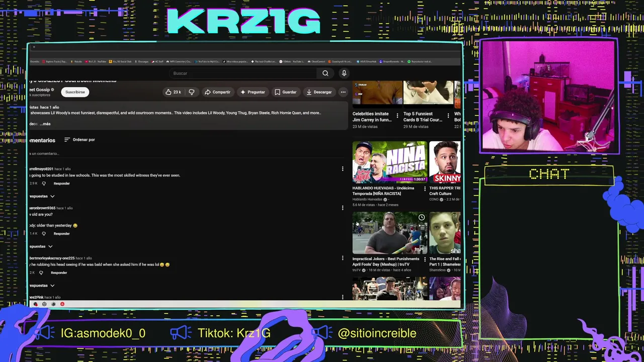Click the Suscribirse button
This screenshot has height=362, width=644.
(75, 92)
